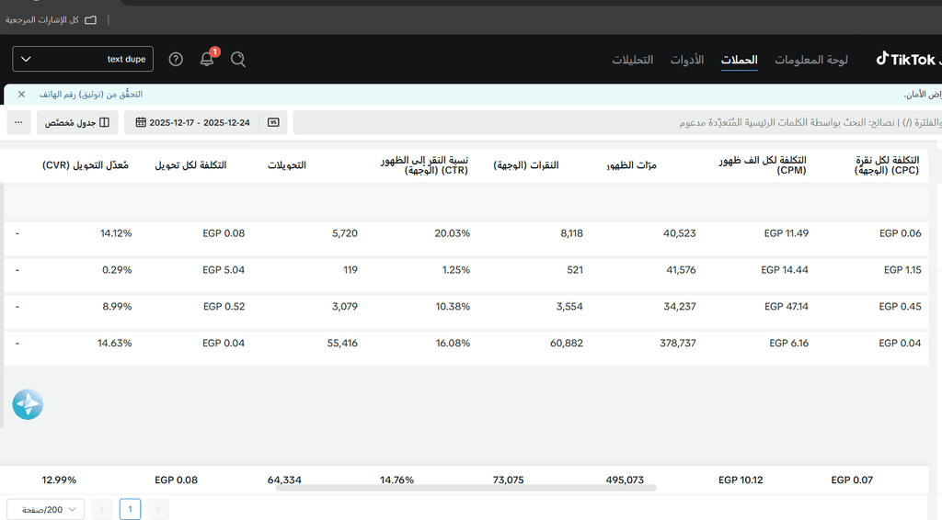Click the EGP 1.15 CPC cell

click(x=902, y=270)
